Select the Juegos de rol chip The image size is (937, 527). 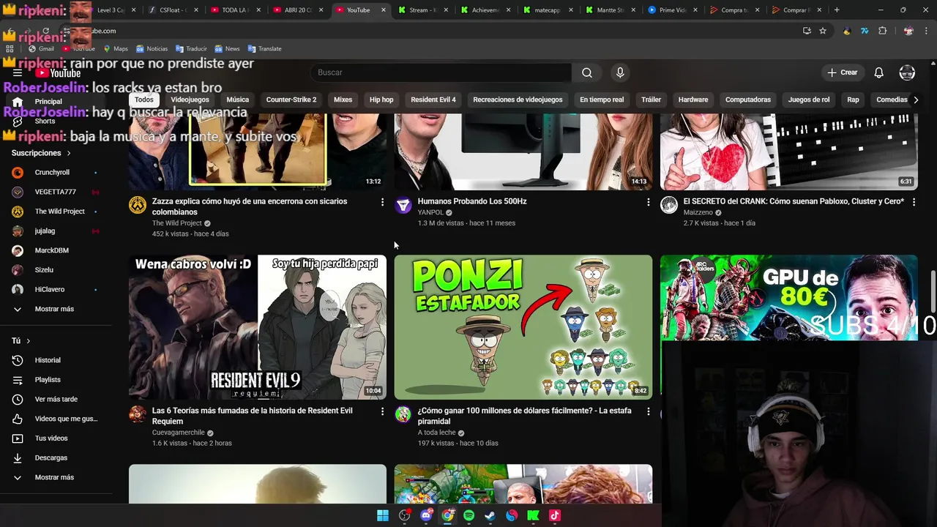click(x=809, y=100)
